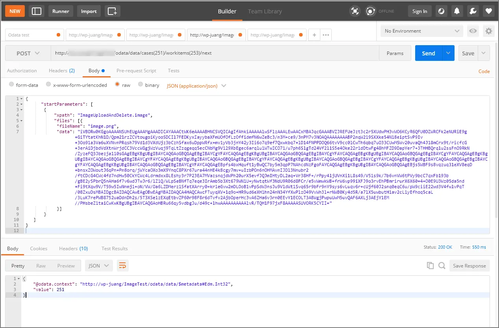
Task: Open response Cookies tab
Action: [x=39, y=248]
